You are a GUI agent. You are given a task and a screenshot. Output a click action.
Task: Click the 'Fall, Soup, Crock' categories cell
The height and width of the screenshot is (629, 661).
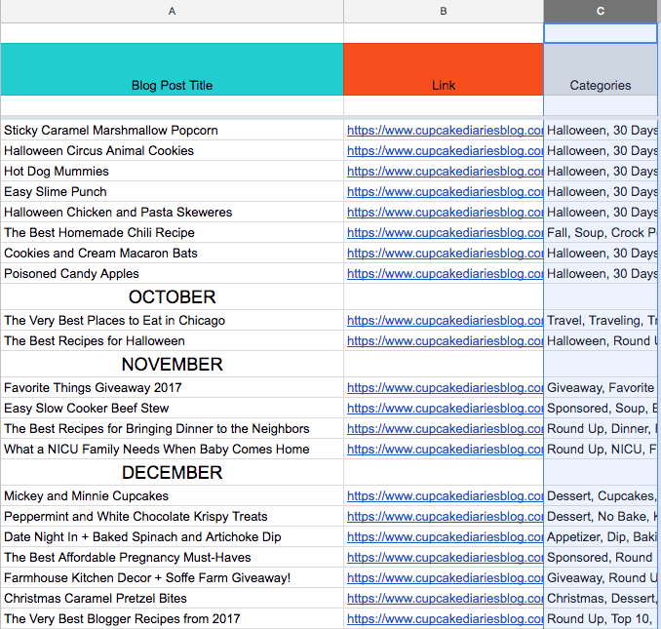[601, 233]
